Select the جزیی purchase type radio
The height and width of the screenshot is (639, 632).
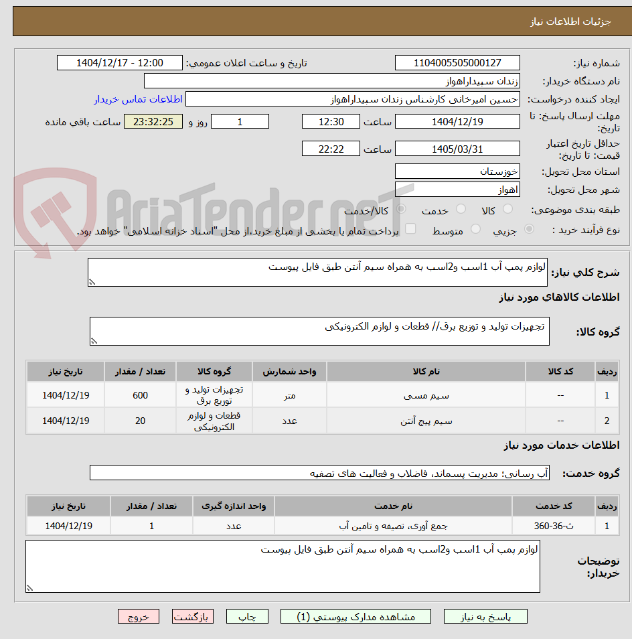529,229
